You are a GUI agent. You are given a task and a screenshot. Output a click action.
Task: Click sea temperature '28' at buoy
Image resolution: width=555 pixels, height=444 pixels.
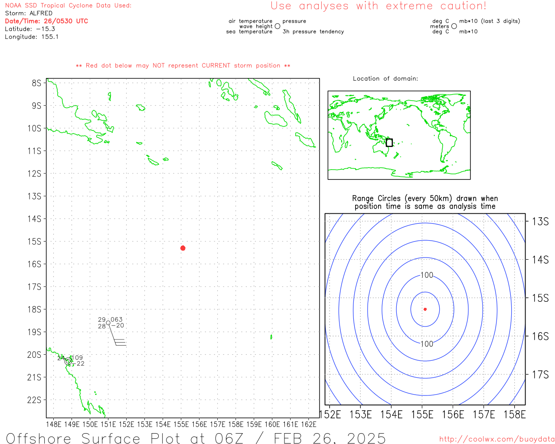[x=101, y=326]
